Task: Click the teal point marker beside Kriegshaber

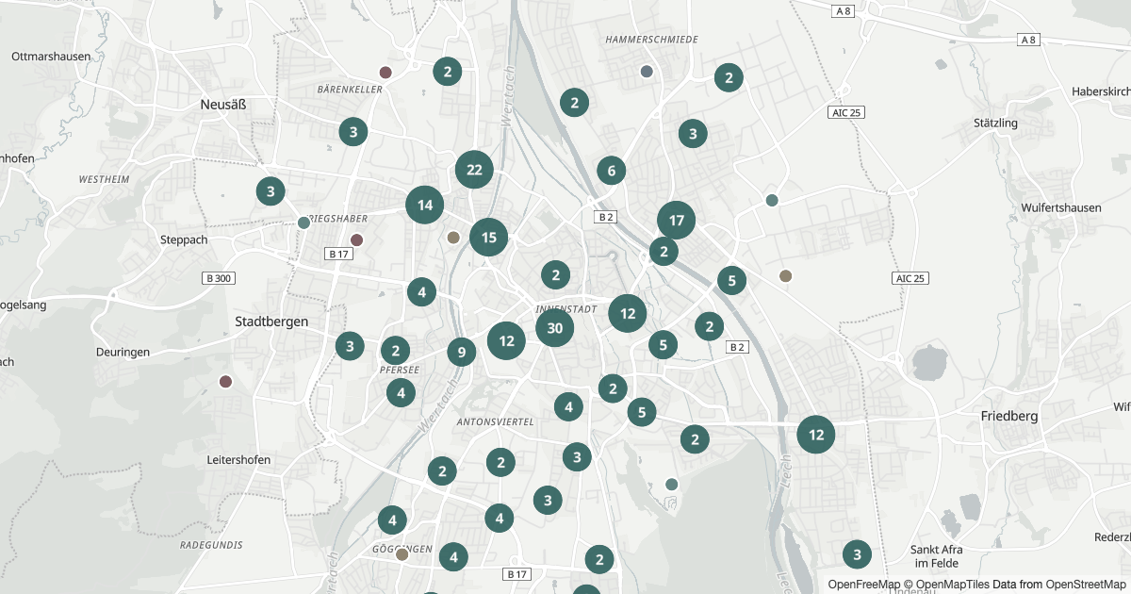Action: pos(303,223)
